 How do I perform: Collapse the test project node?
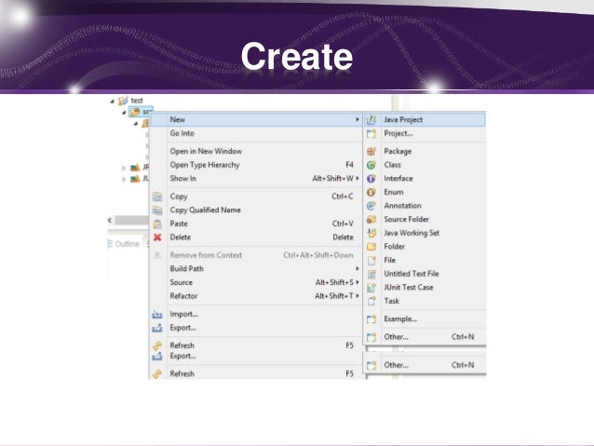coord(112,101)
